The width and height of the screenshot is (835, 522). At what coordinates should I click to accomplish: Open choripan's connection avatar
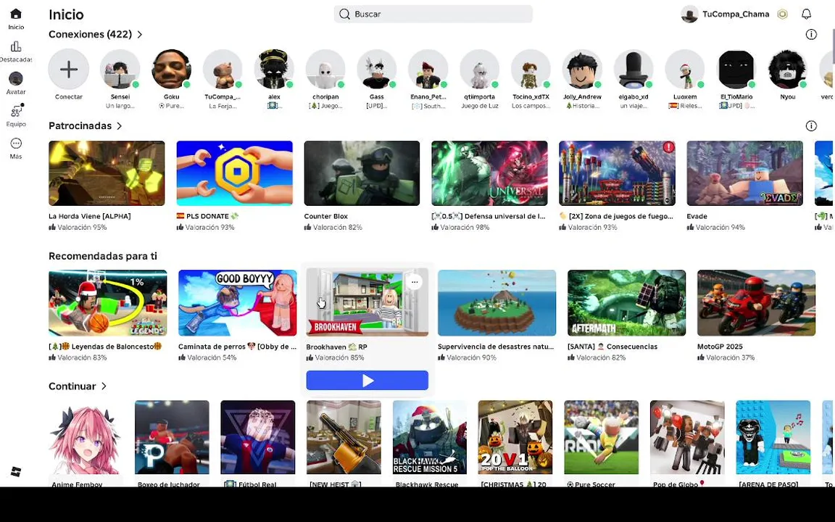point(325,70)
